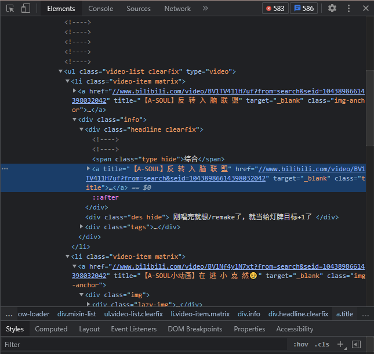
Task: Select the ::after pseudo element line
Action: (106, 197)
